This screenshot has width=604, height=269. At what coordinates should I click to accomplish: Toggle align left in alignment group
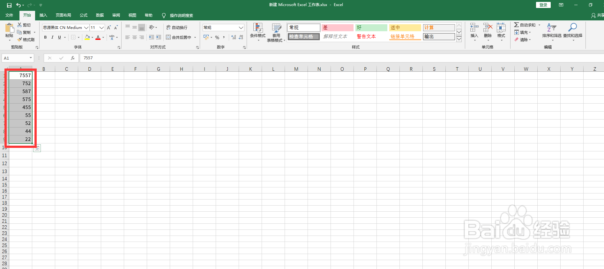pos(128,37)
